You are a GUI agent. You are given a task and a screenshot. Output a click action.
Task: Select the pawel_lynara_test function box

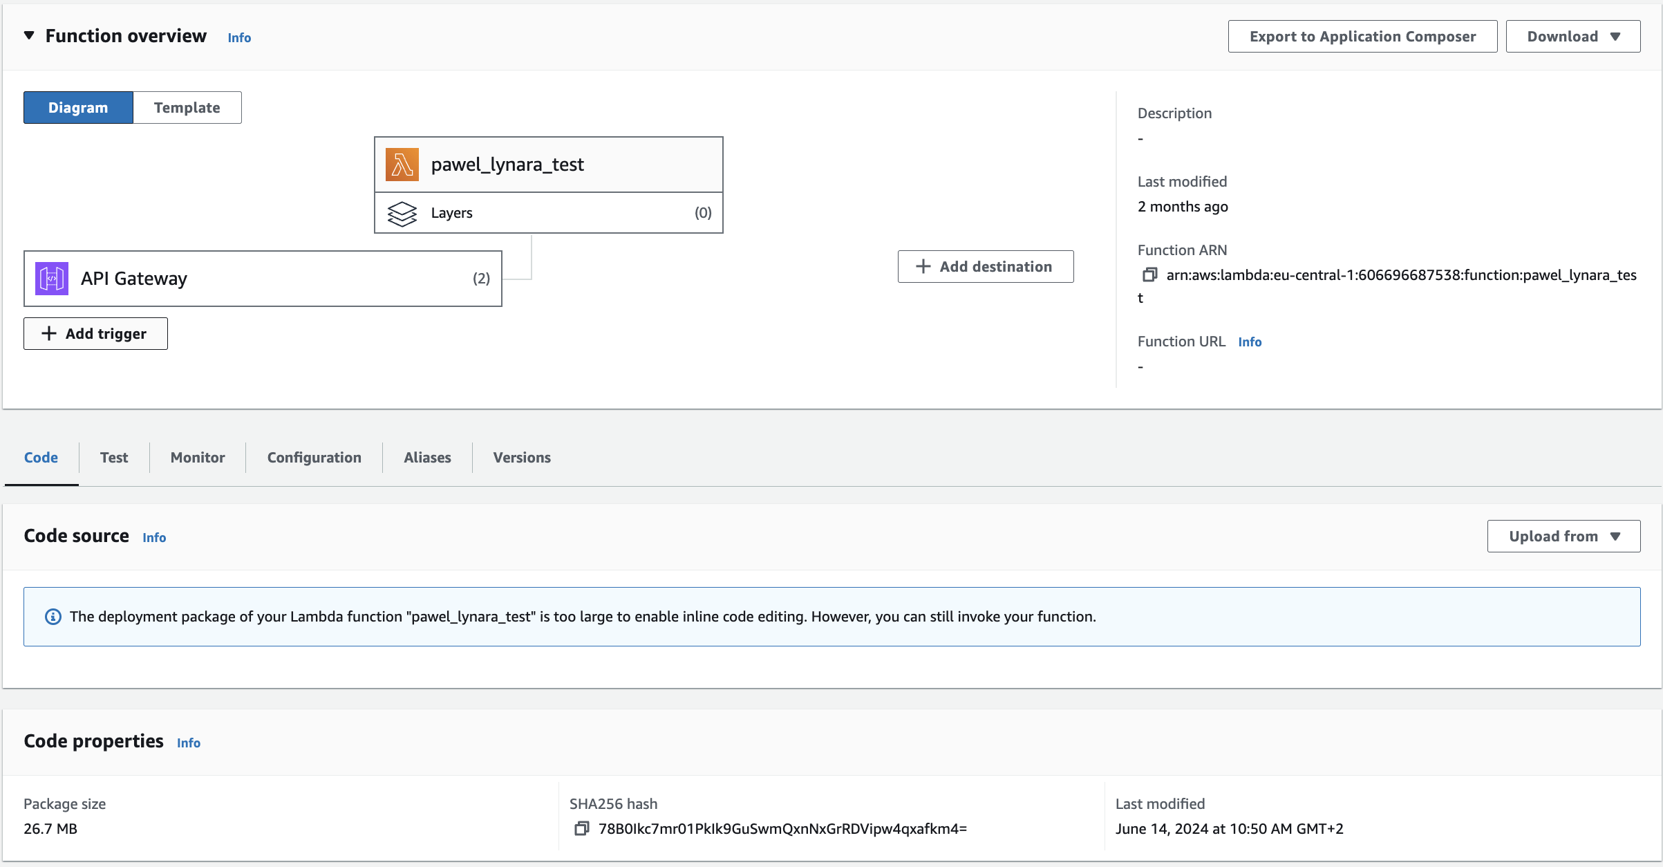click(548, 165)
